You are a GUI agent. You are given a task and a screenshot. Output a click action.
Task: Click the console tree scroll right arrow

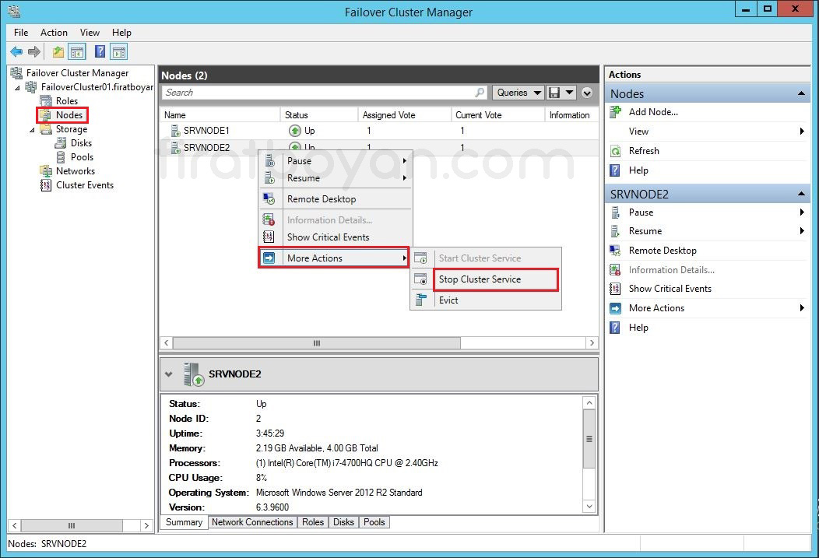coord(146,525)
